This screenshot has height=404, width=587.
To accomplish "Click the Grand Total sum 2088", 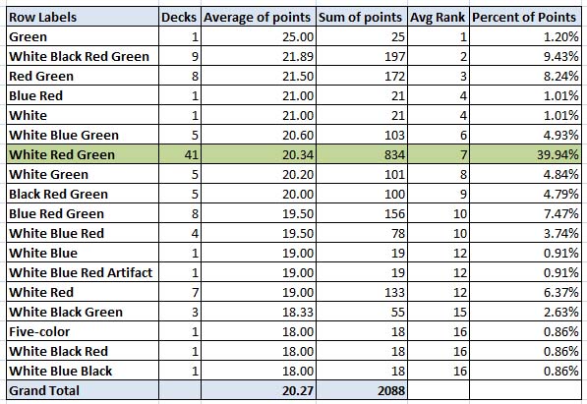I will pyautogui.click(x=362, y=390).
